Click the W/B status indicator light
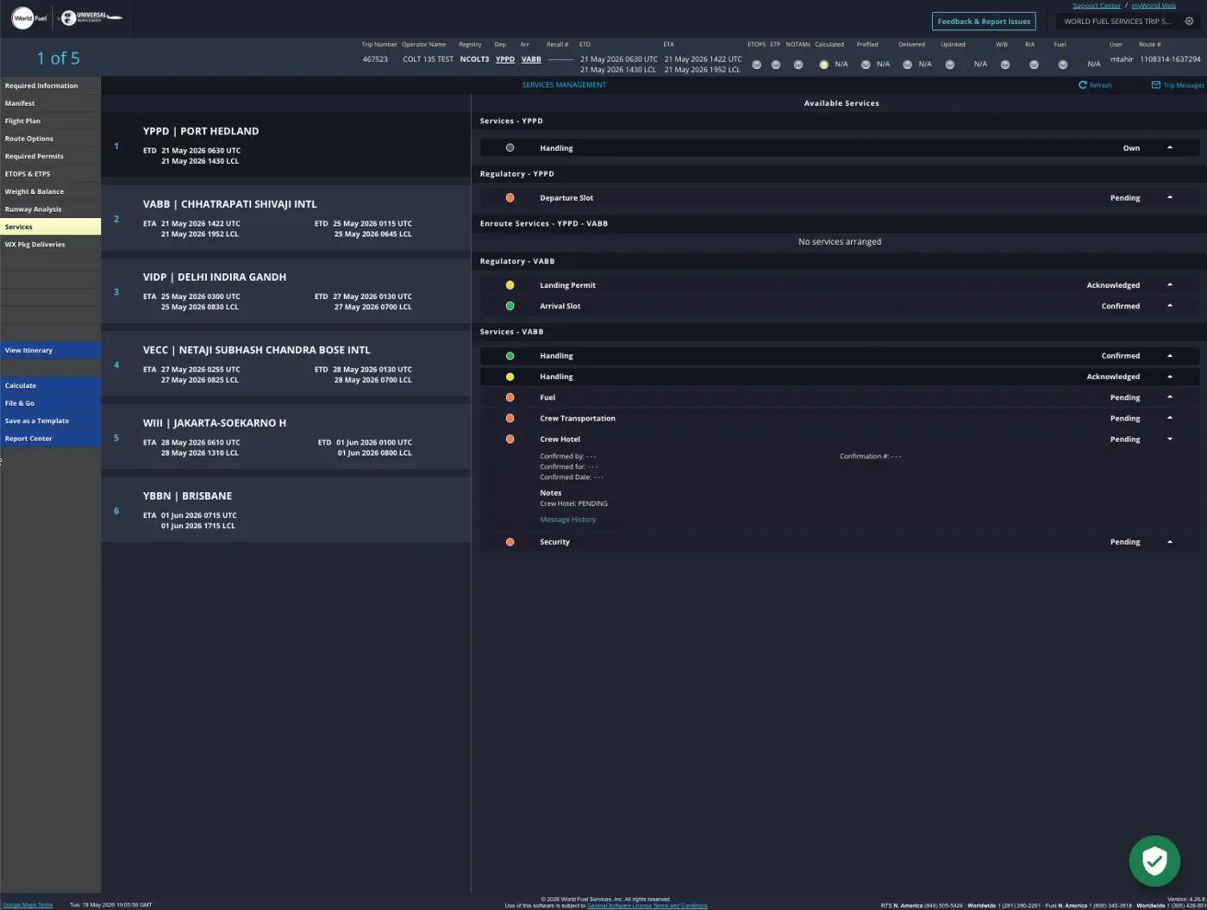This screenshot has width=1207, height=910. pyautogui.click(x=1004, y=65)
